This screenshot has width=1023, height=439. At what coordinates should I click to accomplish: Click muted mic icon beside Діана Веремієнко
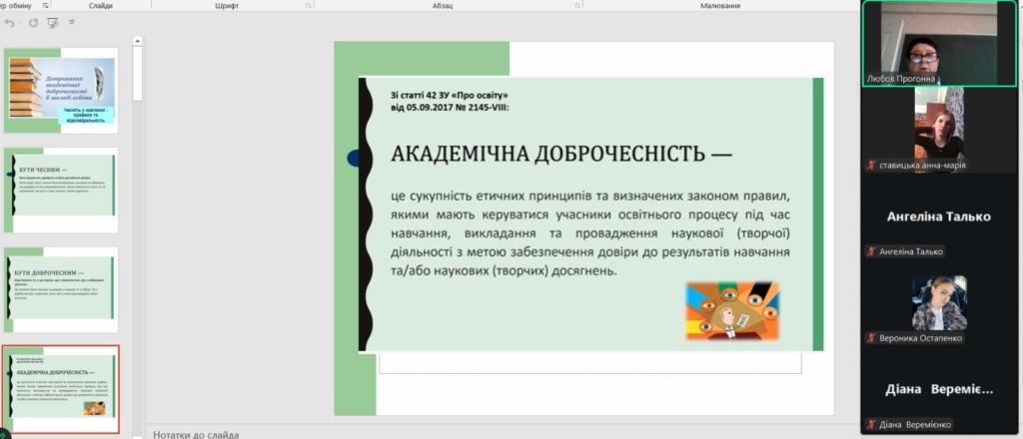click(x=872, y=425)
